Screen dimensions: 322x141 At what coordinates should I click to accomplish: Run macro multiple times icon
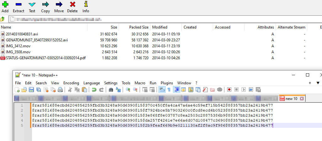pos(251,90)
